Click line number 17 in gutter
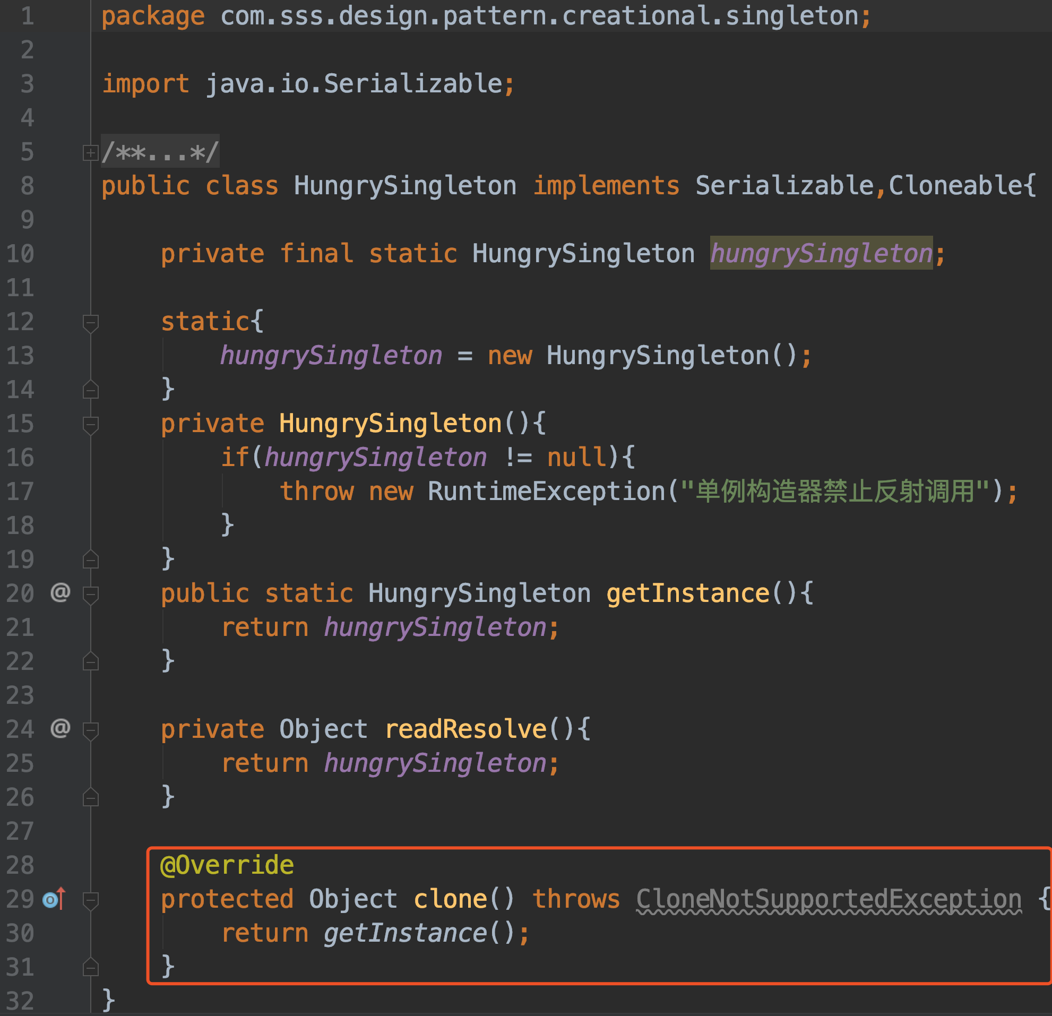This screenshot has width=1052, height=1016. [x=20, y=492]
